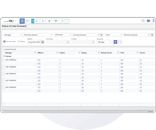Click the From Date input field

click(56, 42)
